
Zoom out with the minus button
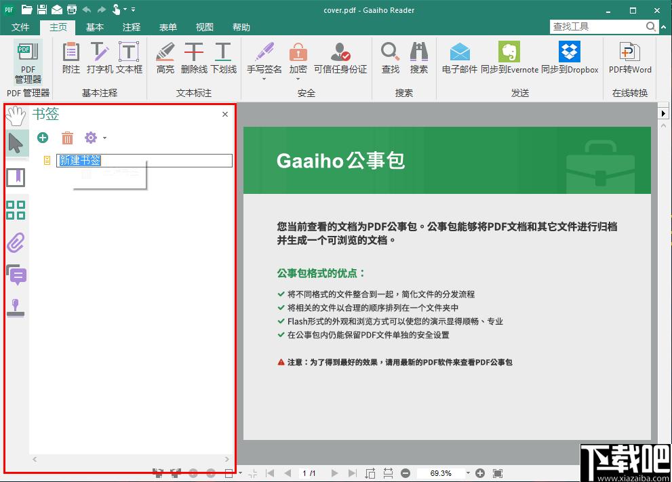pyautogui.click(x=406, y=473)
